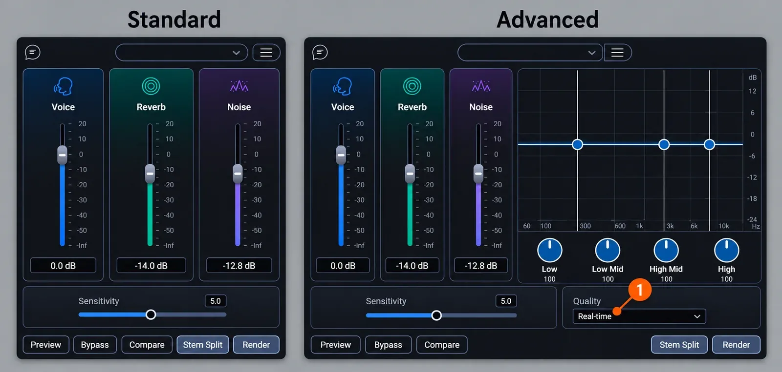
Task: Open the chat bubble icon in Advanced panel
Action: pyautogui.click(x=320, y=52)
